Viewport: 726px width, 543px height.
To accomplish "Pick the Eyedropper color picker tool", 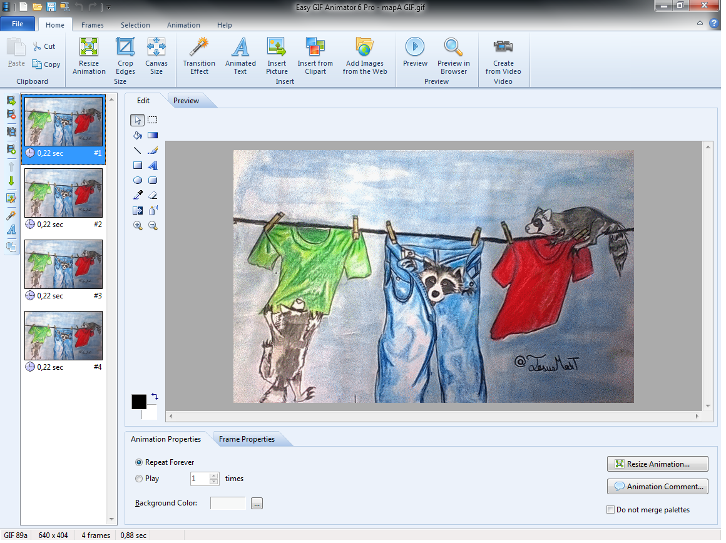I will pyautogui.click(x=138, y=195).
